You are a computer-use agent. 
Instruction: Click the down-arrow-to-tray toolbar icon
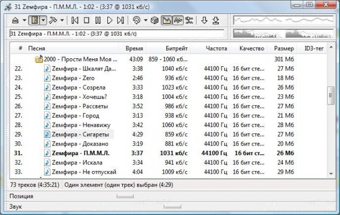point(216,21)
